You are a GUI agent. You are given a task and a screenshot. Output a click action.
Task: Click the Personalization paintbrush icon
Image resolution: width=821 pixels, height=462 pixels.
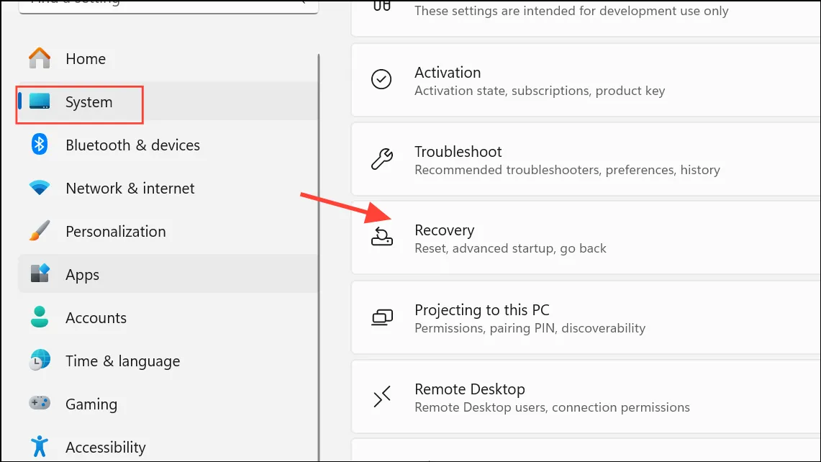tap(40, 230)
